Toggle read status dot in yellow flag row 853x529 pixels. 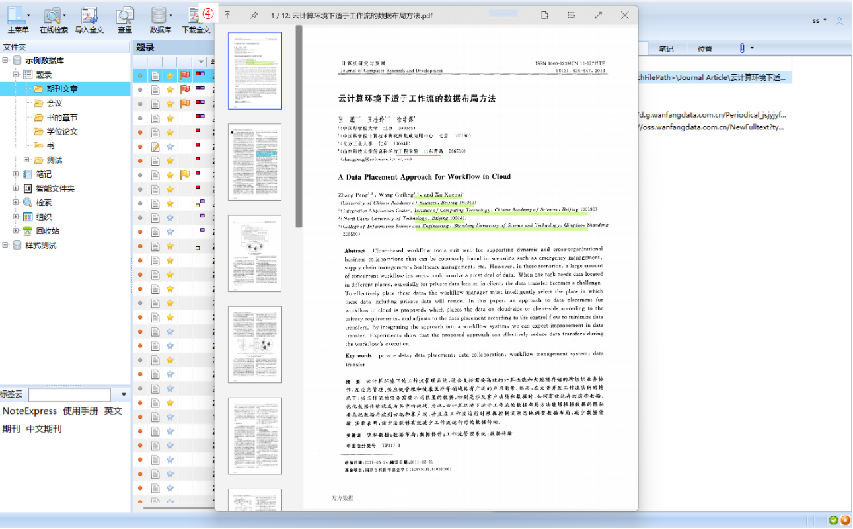point(140,175)
